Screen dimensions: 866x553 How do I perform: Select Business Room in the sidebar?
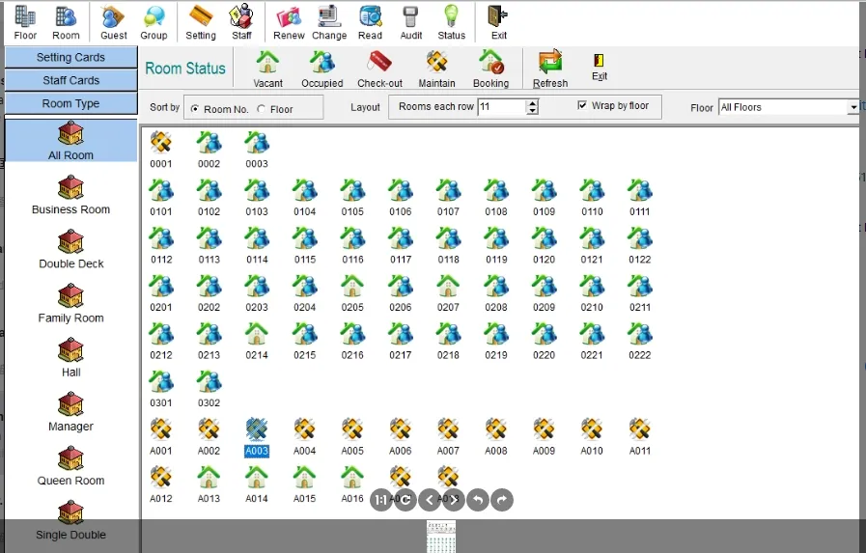coord(70,194)
